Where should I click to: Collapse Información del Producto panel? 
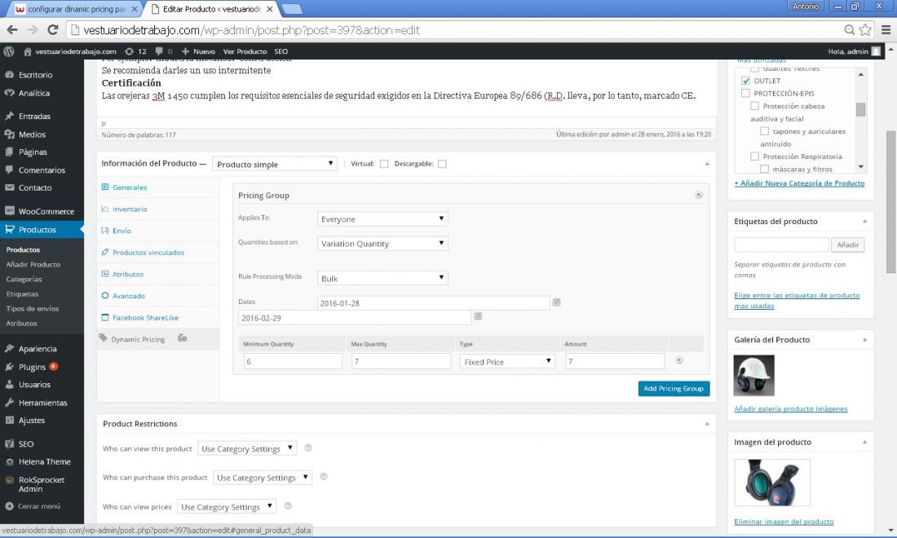coord(707,164)
